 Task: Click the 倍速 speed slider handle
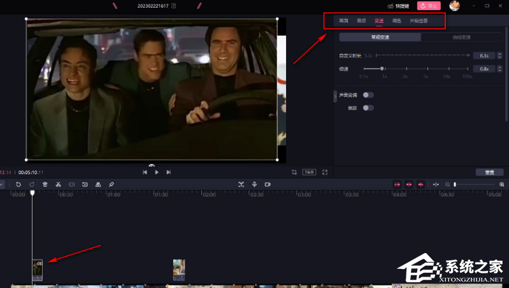382,69
